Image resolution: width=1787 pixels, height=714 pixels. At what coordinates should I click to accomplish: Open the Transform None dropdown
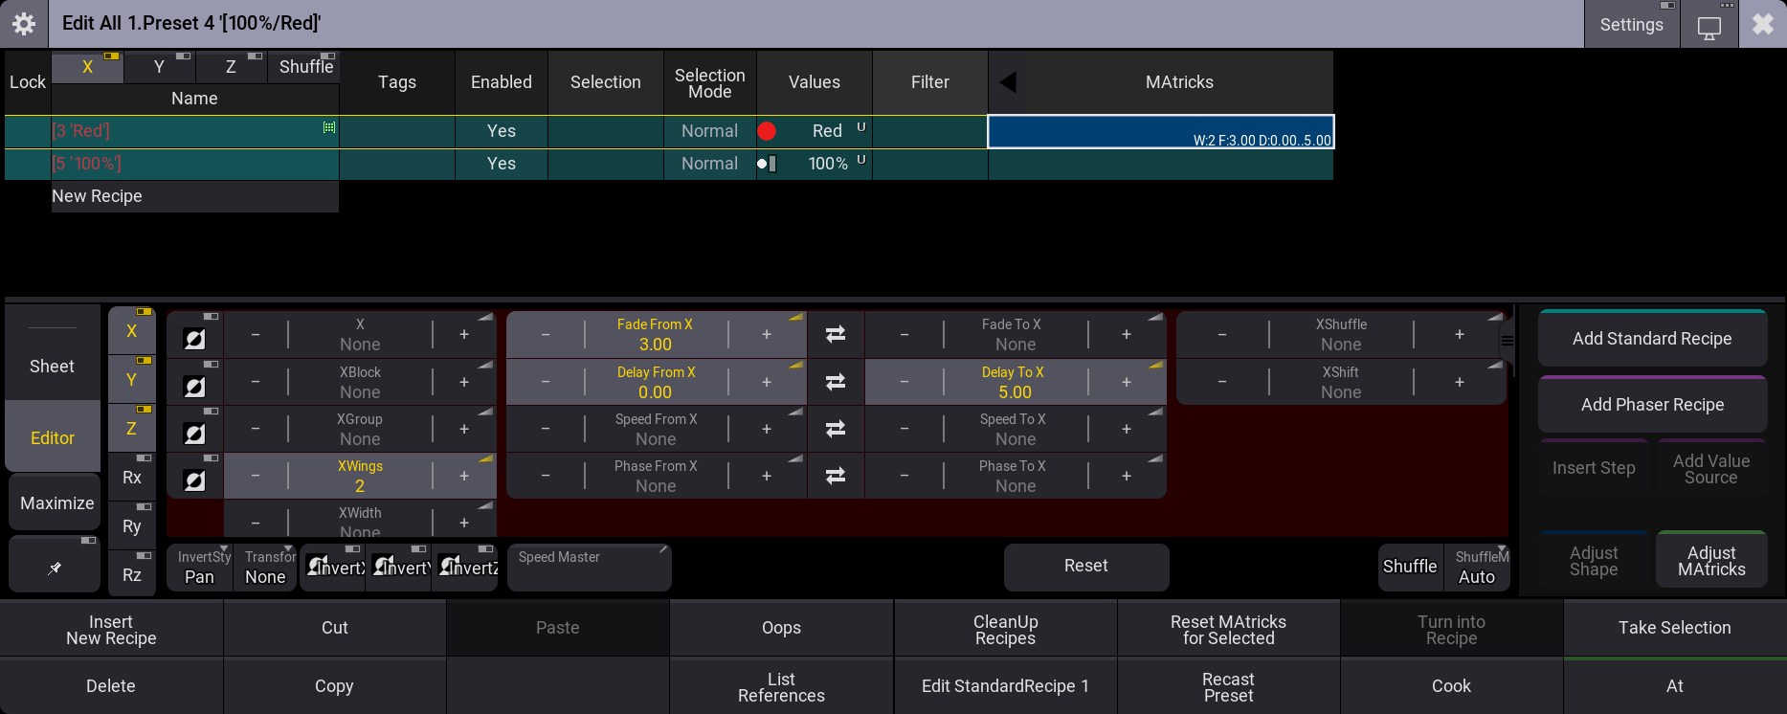tap(266, 568)
